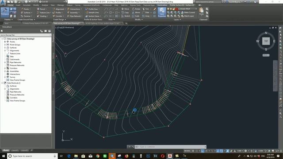Screen dimensions: 283x159
Task: Expand the Corridors node under drawing
Action: pos(5,68)
